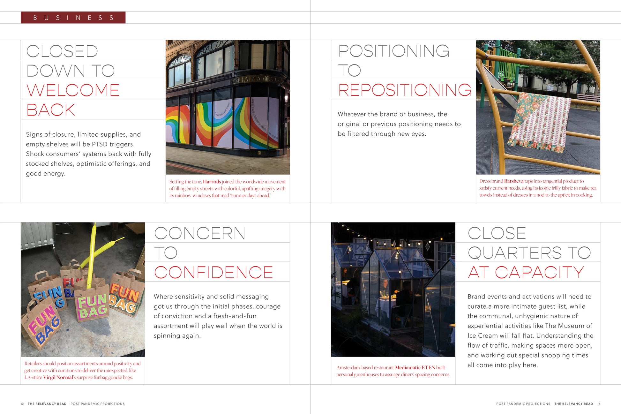Click 'TO' under the CONCERN heading
621x414 pixels.
pos(166,253)
